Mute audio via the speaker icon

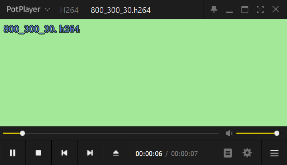229,133
